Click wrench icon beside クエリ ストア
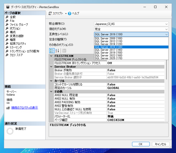This screenshot has height=153, width=176. click(7, 55)
